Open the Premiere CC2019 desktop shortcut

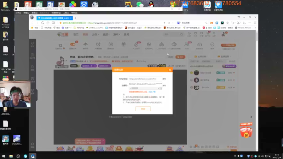(6, 22)
